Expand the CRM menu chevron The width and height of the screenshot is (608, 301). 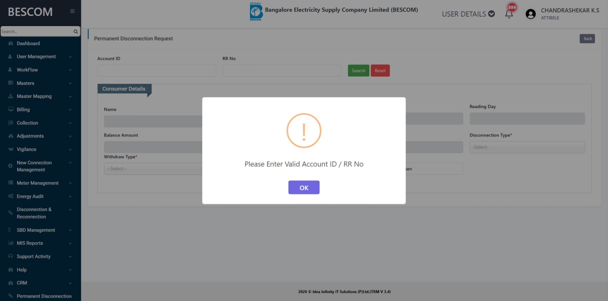[x=70, y=283]
